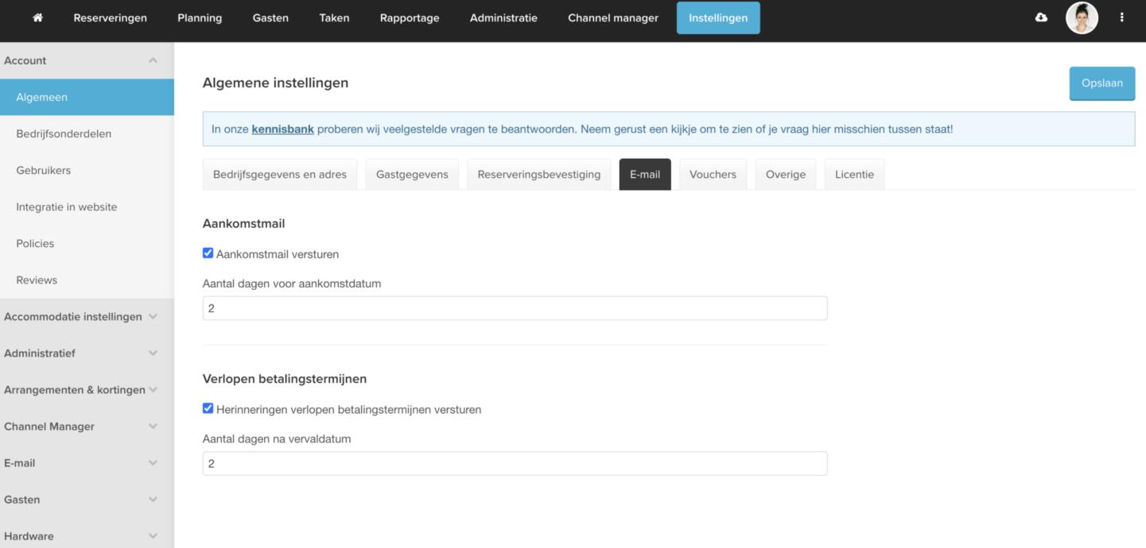
Task: Select the Licentie tab
Action: click(854, 175)
